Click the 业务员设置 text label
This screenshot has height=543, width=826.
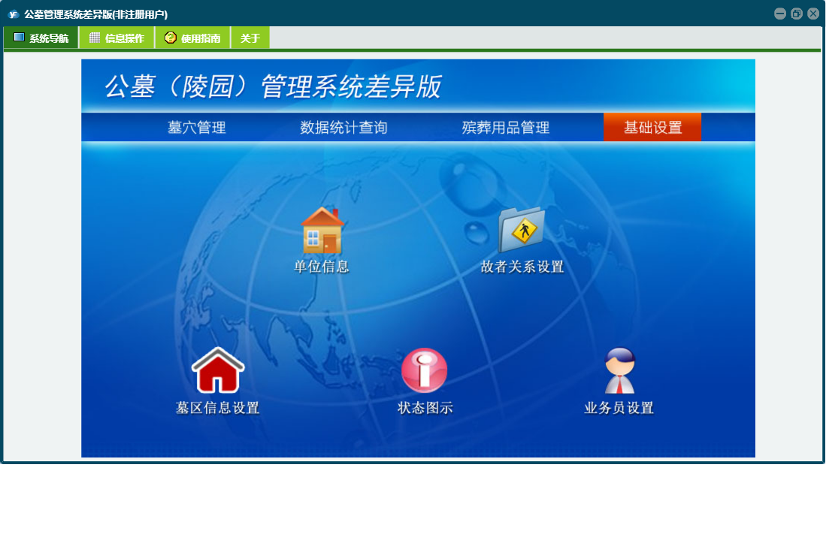click(x=619, y=409)
